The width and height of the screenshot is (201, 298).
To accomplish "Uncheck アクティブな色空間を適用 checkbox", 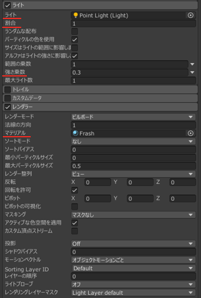I will (x=75, y=223).
